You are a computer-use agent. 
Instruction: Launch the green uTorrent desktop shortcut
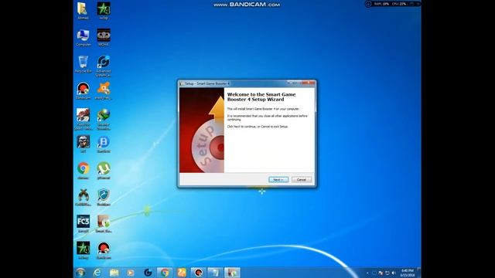[x=104, y=171]
